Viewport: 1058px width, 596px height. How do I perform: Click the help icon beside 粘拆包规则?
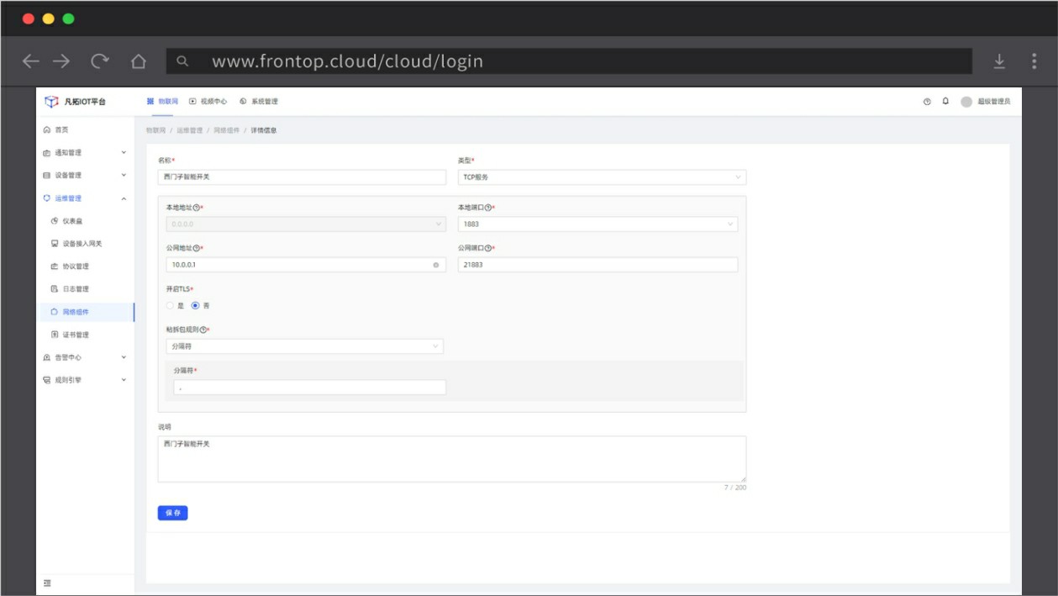tap(203, 330)
